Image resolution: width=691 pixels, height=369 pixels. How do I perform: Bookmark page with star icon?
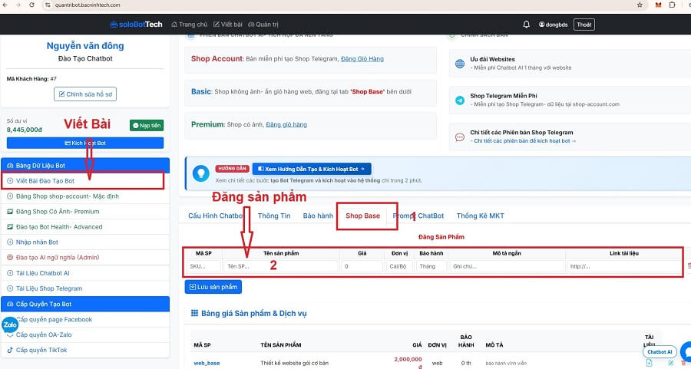point(640,5)
